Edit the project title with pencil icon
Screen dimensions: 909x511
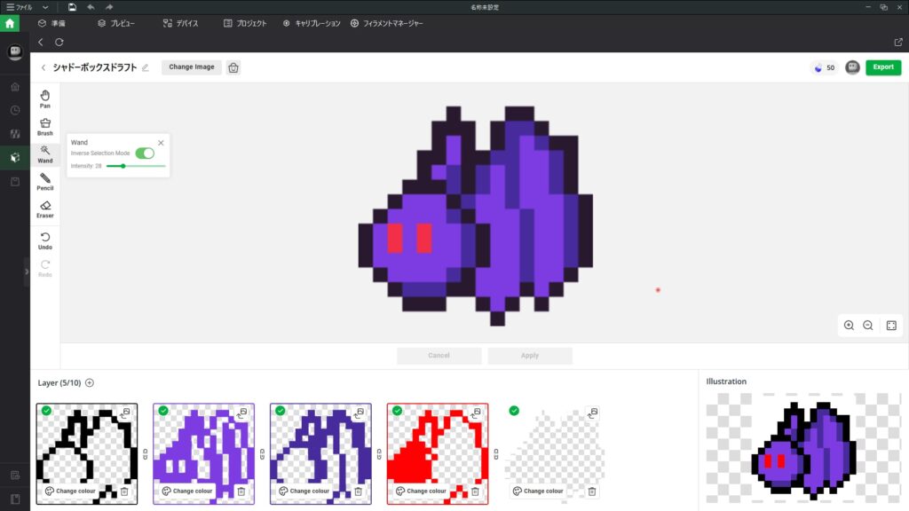(x=146, y=67)
